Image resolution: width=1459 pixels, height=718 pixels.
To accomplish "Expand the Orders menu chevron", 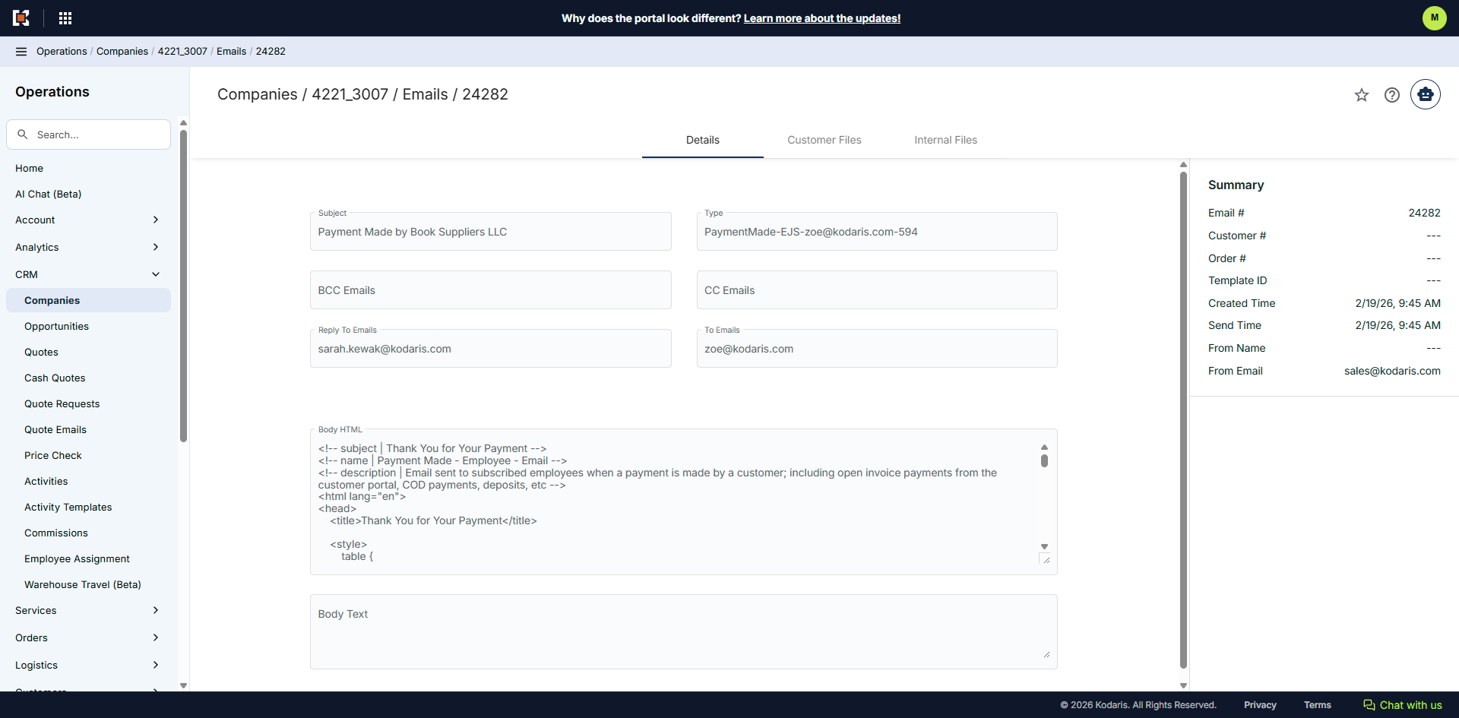I will (156, 637).
